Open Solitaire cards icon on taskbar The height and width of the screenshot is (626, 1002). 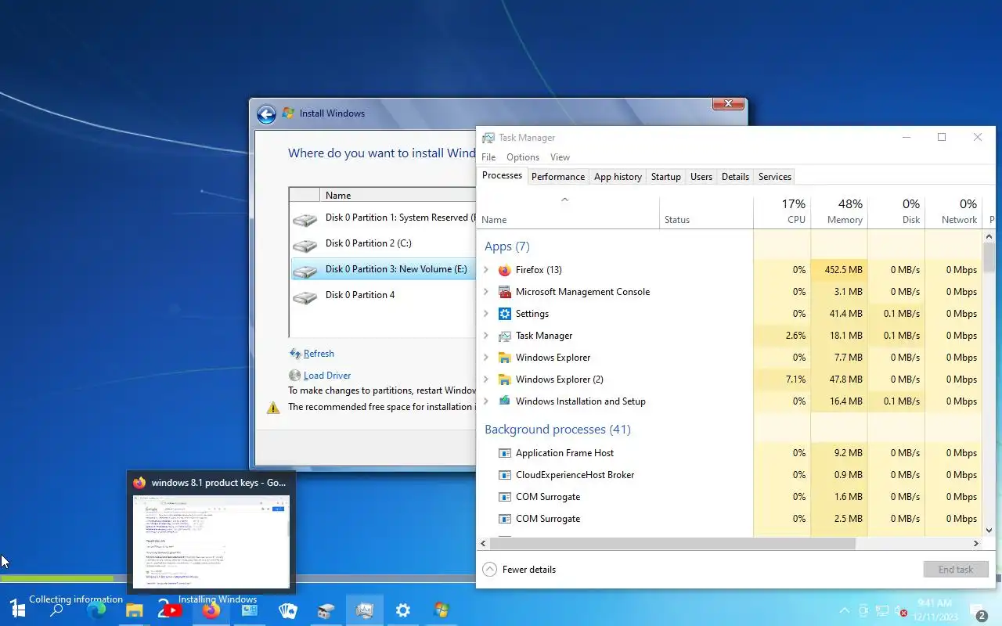(288, 610)
